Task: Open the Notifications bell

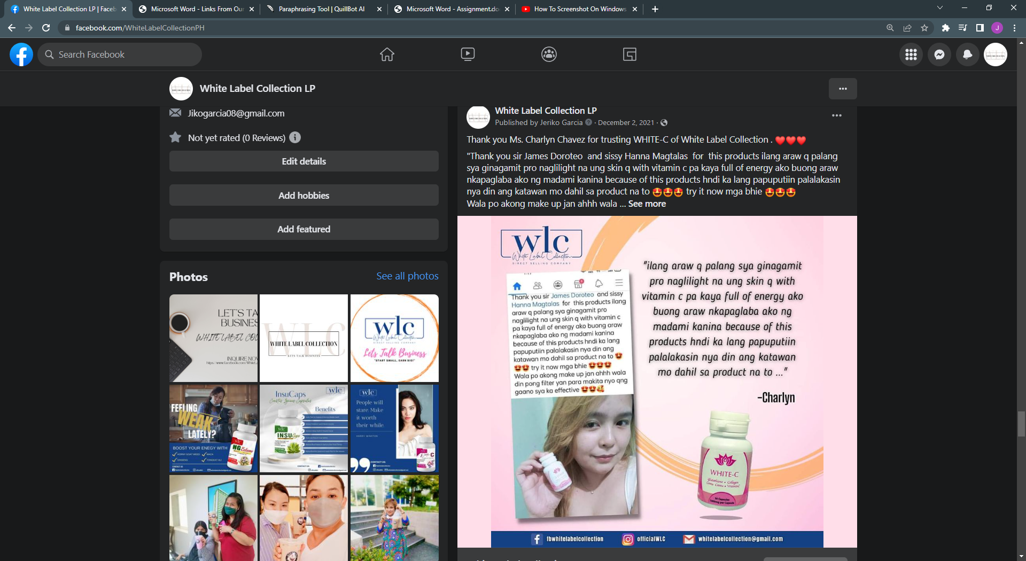Action: point(967,54)
